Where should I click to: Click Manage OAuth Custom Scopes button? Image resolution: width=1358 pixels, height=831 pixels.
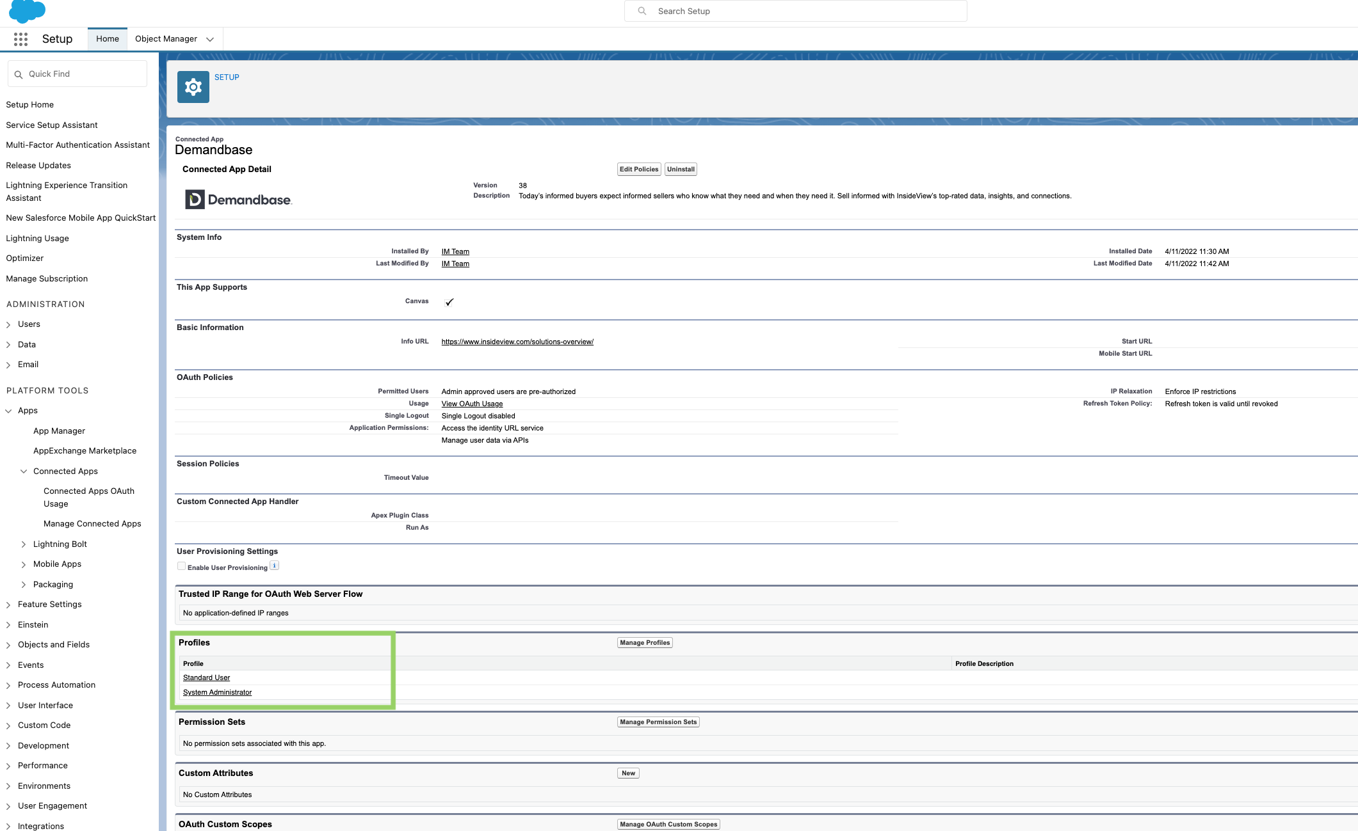668,825
